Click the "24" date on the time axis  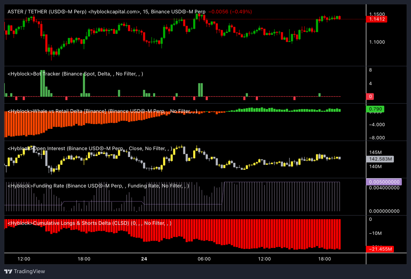[144, 259]
